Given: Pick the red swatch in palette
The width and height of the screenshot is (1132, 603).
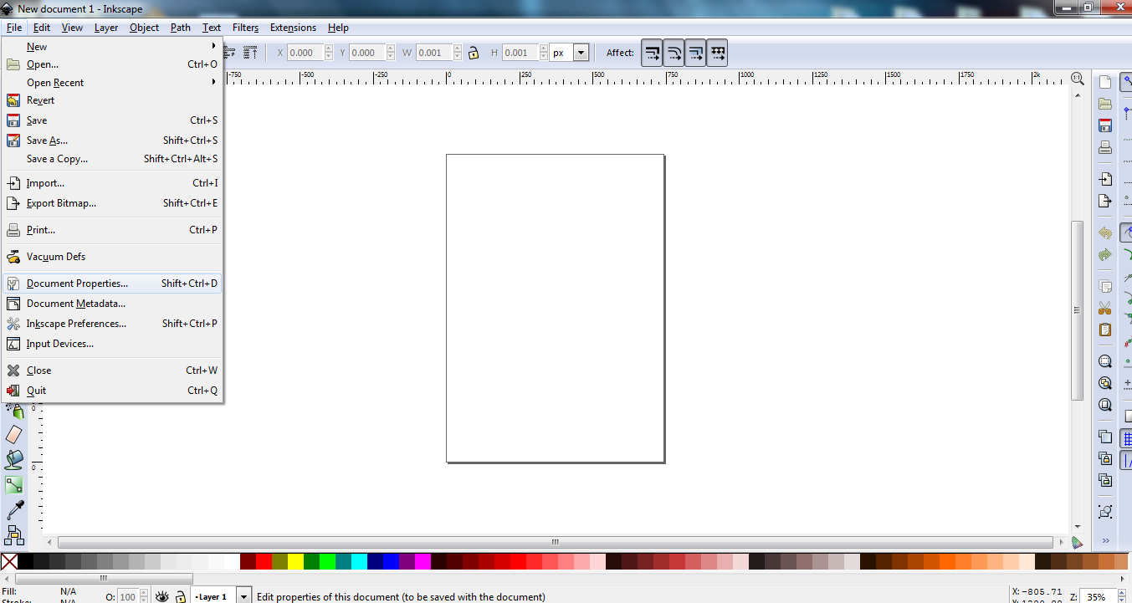Looking at the screenshot, I should pyautogui.click(x=264, y=561).
